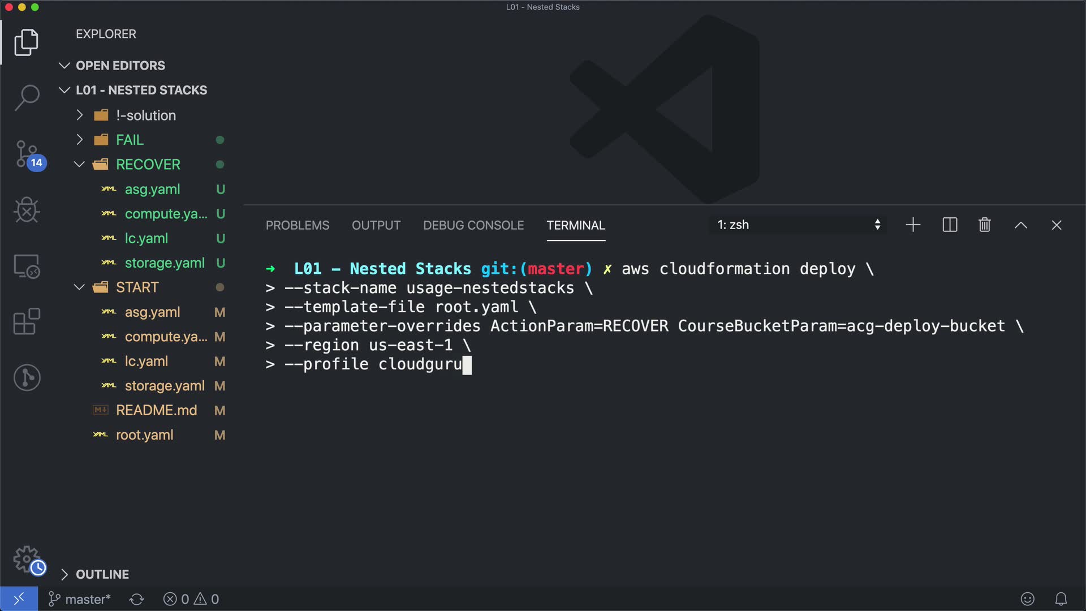Kill terminal with trash icon
The image size is (1086, 611).
coord(984,225)
